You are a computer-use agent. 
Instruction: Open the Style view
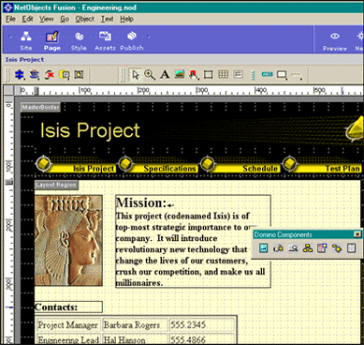(x=79, y=40)
